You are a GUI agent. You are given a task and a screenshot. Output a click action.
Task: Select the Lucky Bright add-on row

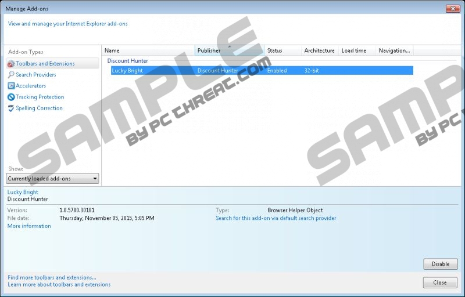(x=262, y=71)
